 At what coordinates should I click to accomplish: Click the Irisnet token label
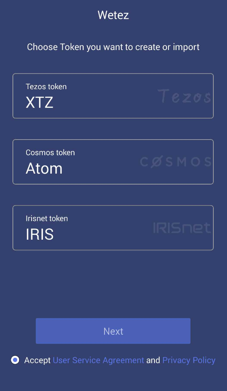click(47, 218)
